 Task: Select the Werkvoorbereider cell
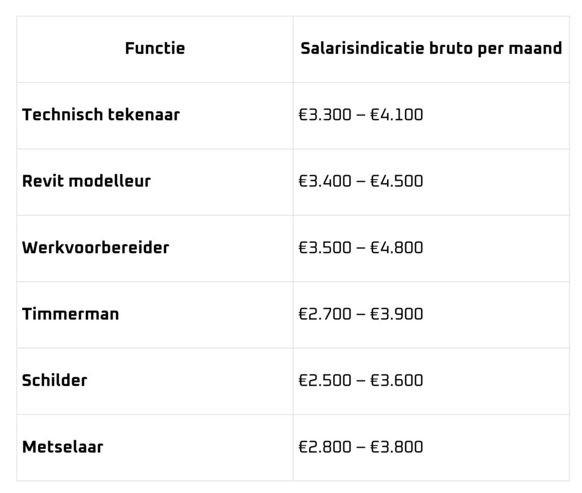tap(155, 248)
